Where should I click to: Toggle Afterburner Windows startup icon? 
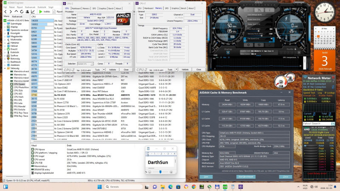pyautogui.click(x=228, y=52)
